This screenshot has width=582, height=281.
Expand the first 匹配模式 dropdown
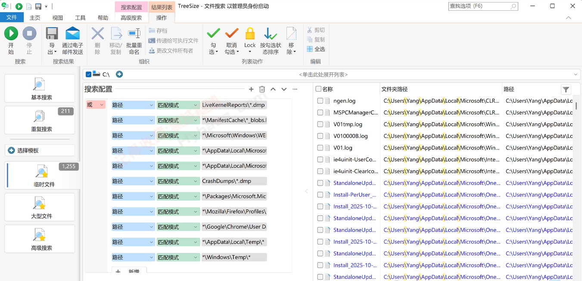178,104
